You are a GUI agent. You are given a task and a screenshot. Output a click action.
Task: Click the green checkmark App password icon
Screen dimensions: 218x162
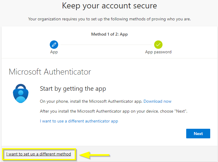[x=158, y=45]
